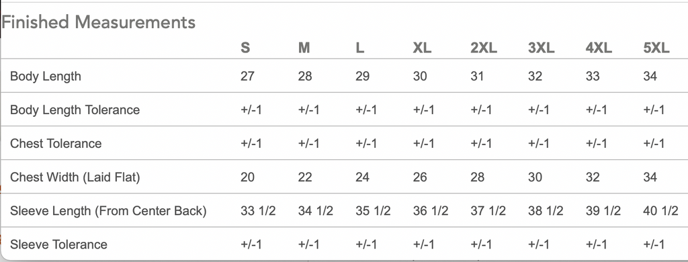Click body length value 29 for L

[362, 76]
